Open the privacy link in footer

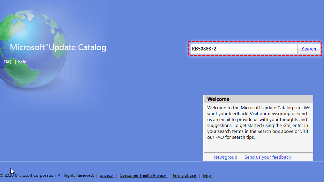pyautogui.click(x=107, y=175)
